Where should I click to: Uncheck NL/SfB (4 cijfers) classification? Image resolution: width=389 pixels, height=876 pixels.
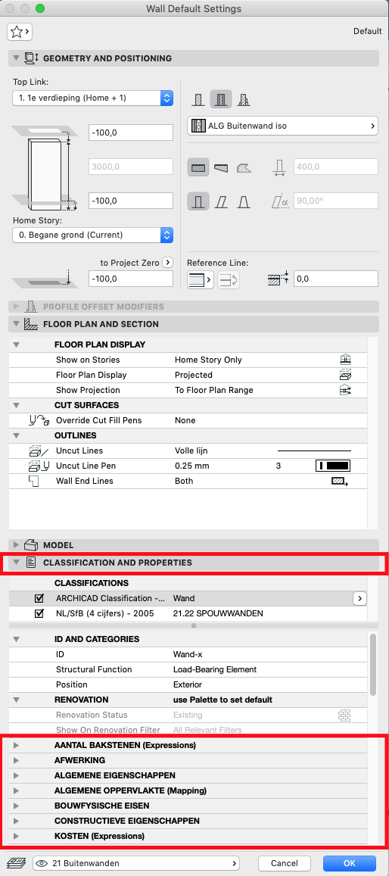pos(39,613)
